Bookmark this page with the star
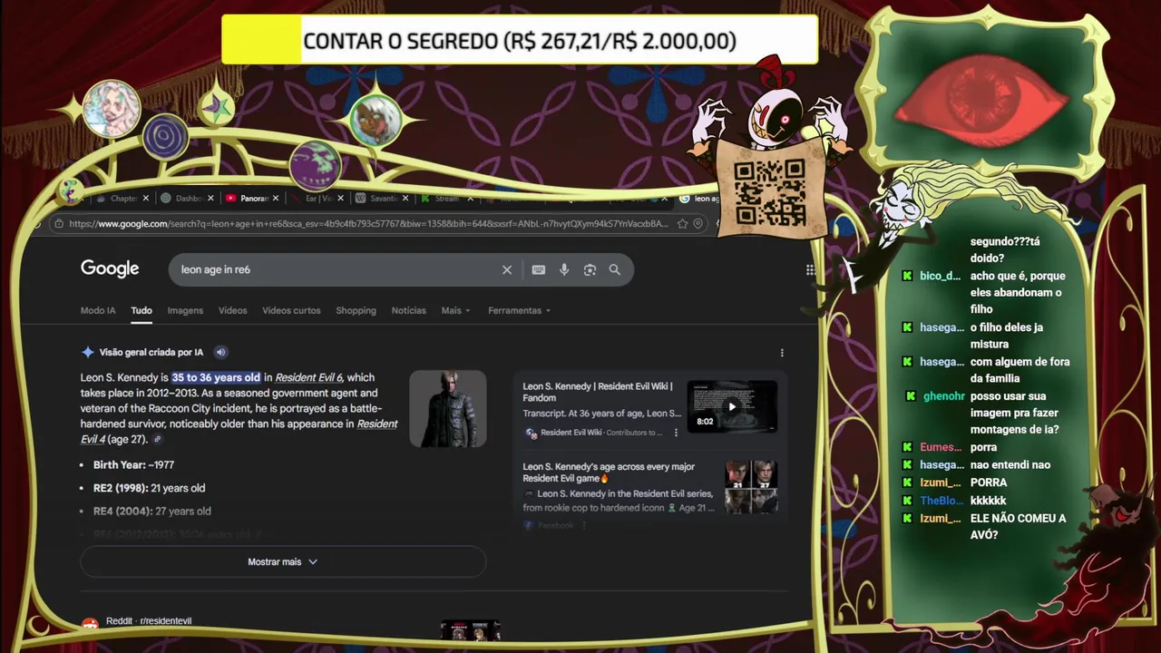 click(x=682, y=223)
